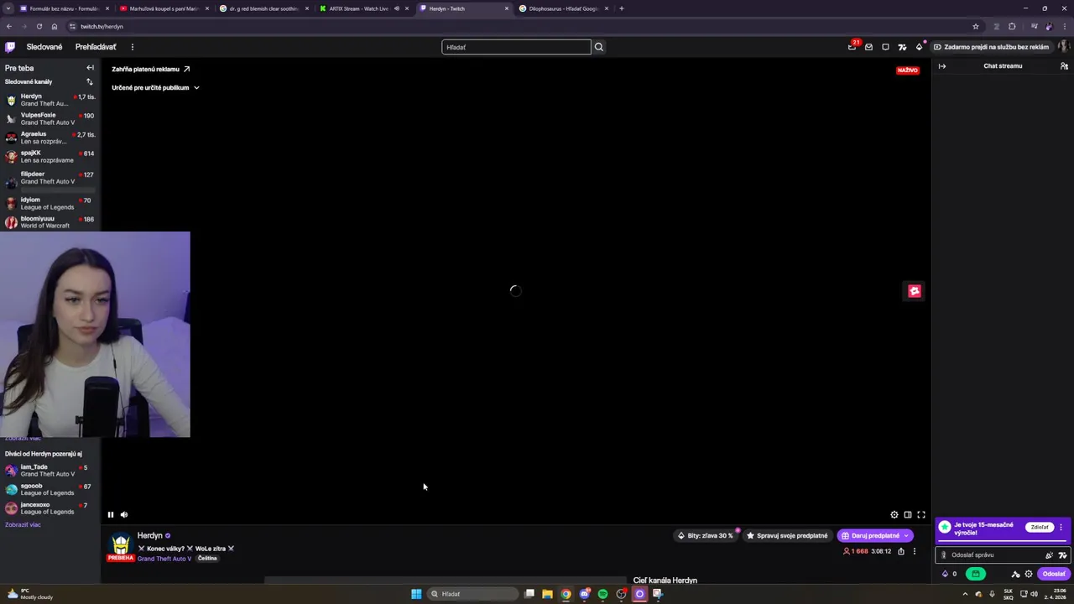Open the filipdeer channel in the sidebar
This screenshot has height=604, width=1074.
[x=50, y=178]
